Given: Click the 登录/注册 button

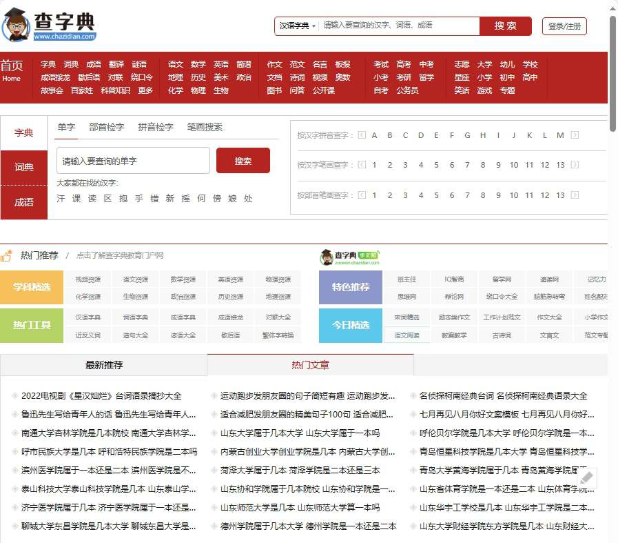Looking at the screenshot, I should click(x=564, y=26).
